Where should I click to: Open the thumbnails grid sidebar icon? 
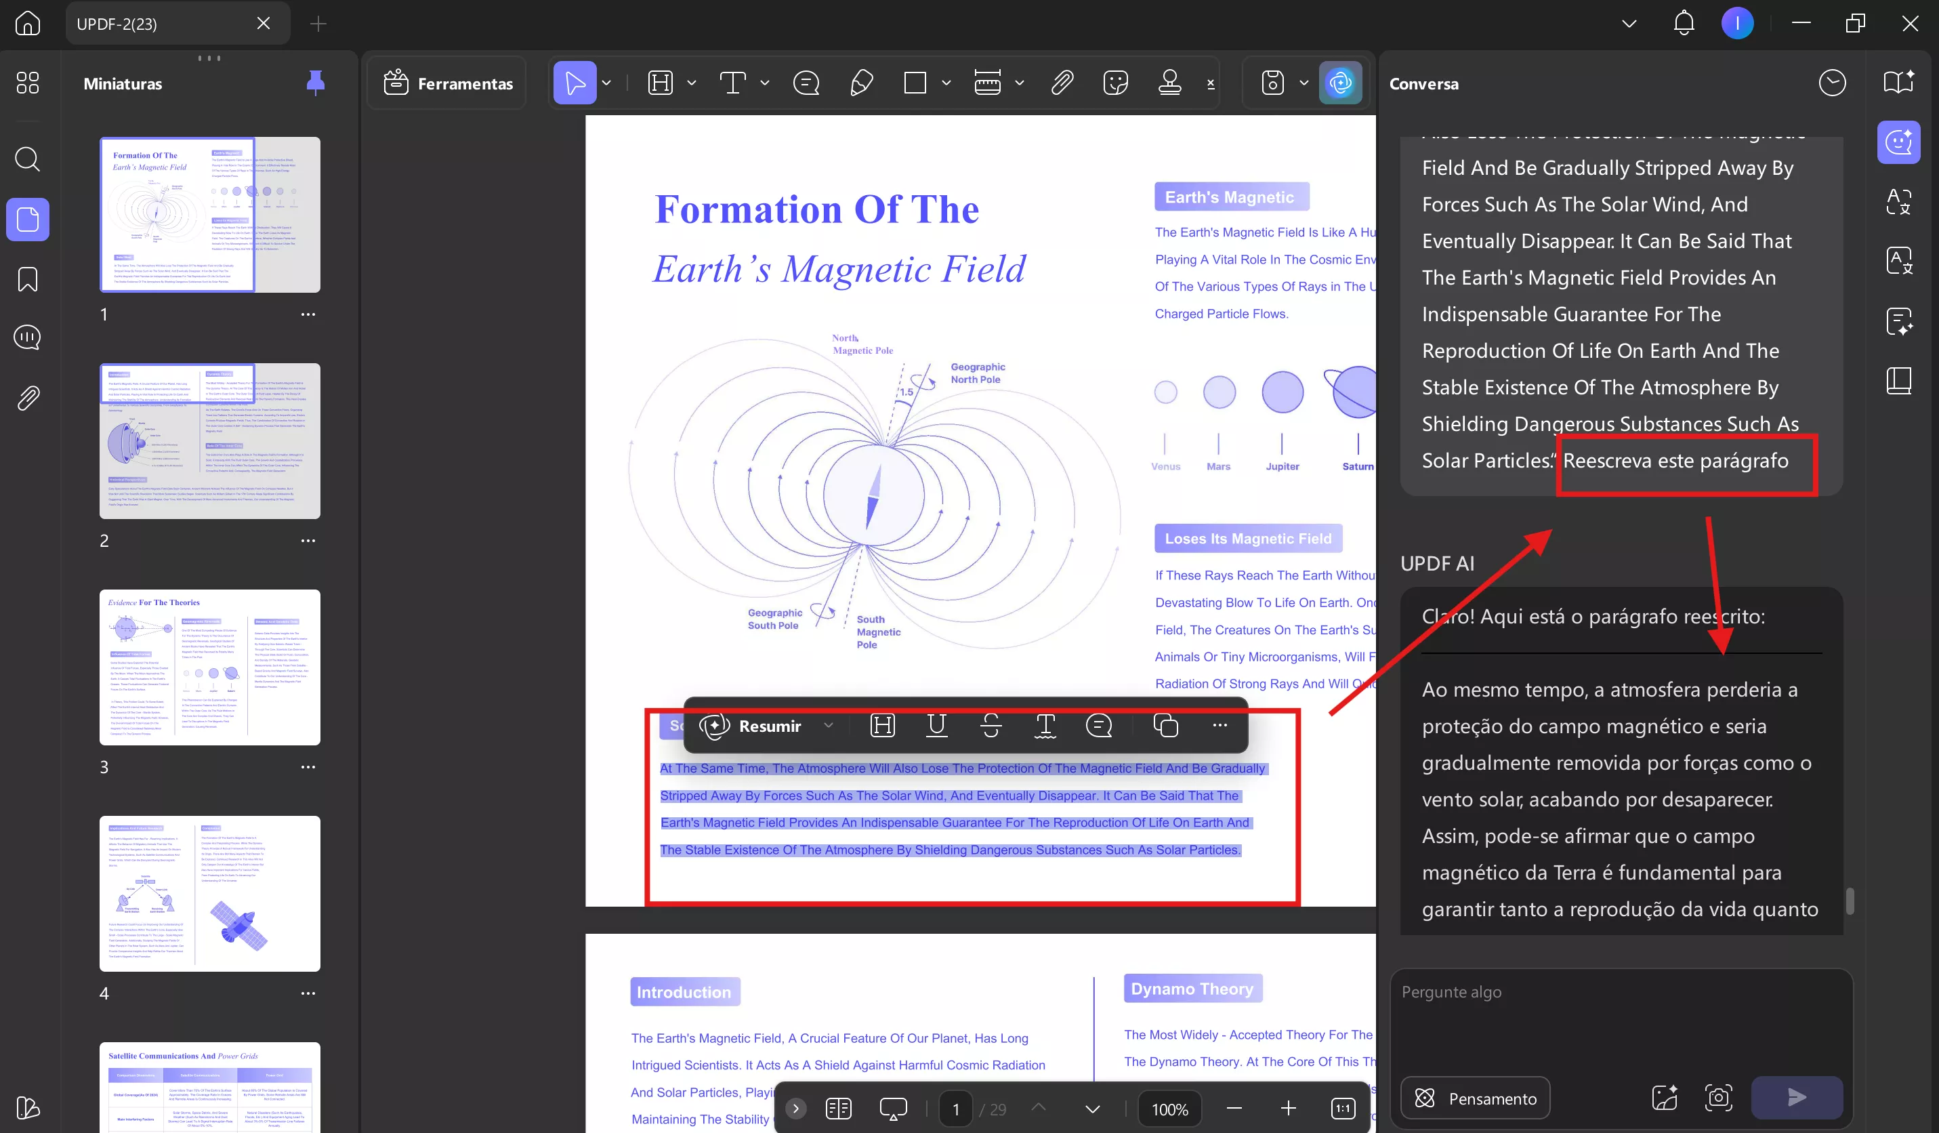coord(28,83)
